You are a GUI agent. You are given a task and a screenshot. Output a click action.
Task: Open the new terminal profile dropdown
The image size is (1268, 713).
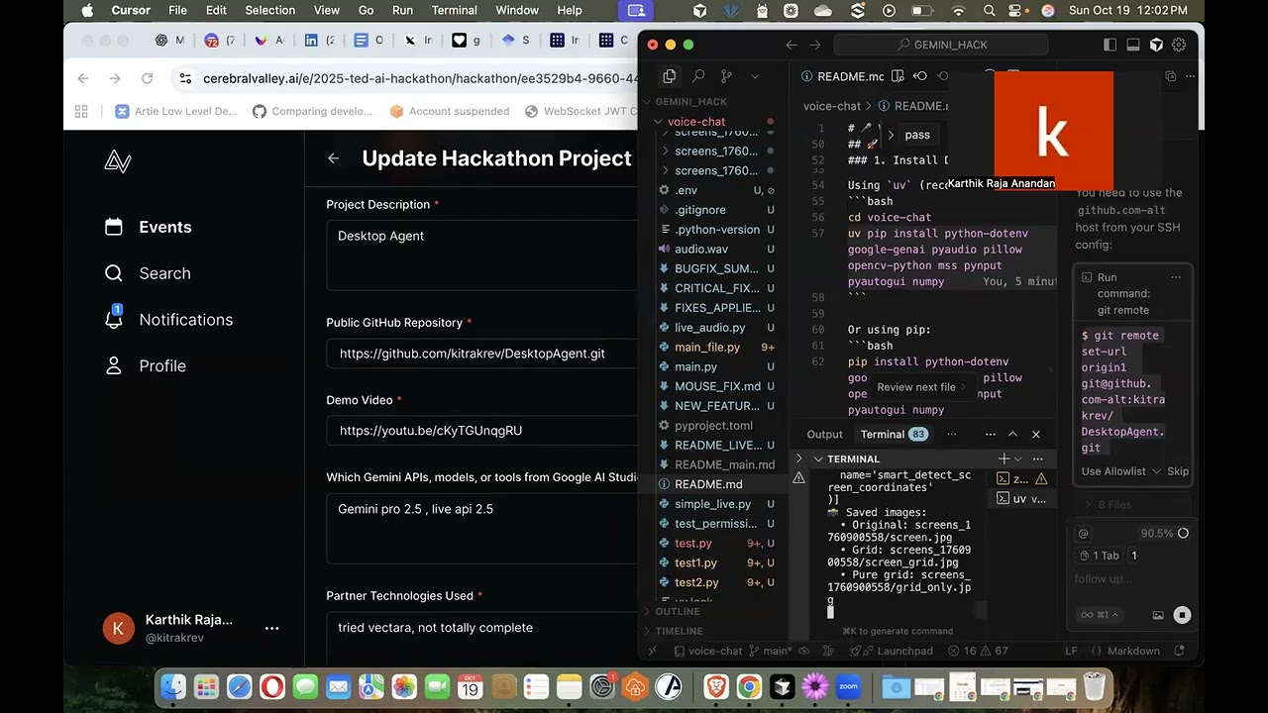click(x=1017, y=458)
